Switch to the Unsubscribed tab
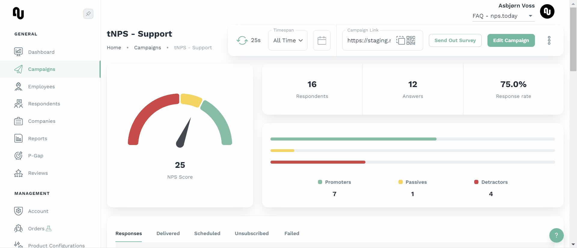 pos(252,233)
